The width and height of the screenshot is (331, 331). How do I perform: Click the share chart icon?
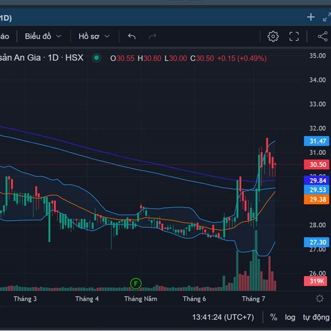tap(323, 36)
